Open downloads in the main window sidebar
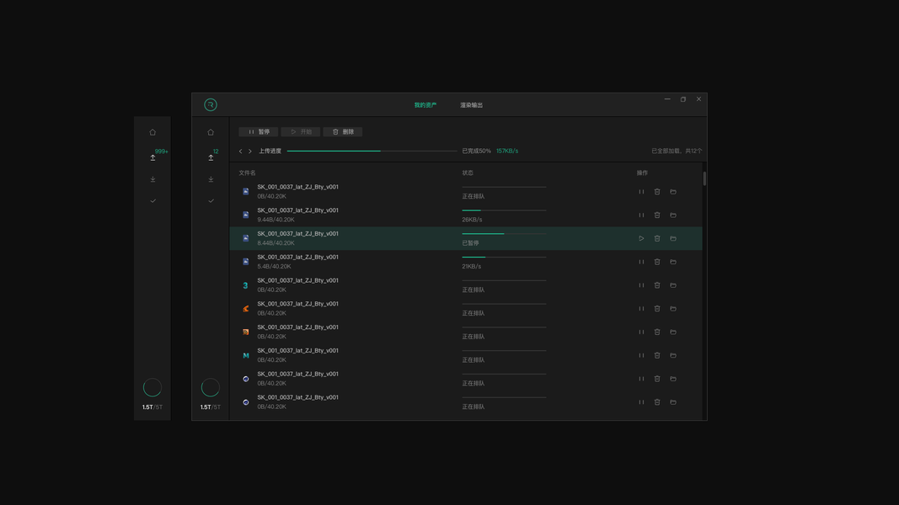 (211, 179)
